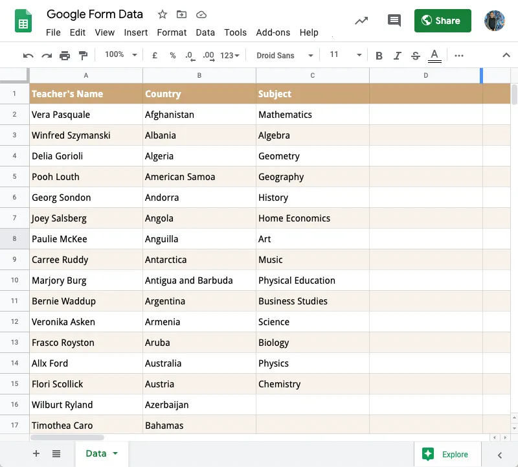Format selection as currency
Image resolution: width=518 pixels, height=467 pixels.
coord(154,55)
